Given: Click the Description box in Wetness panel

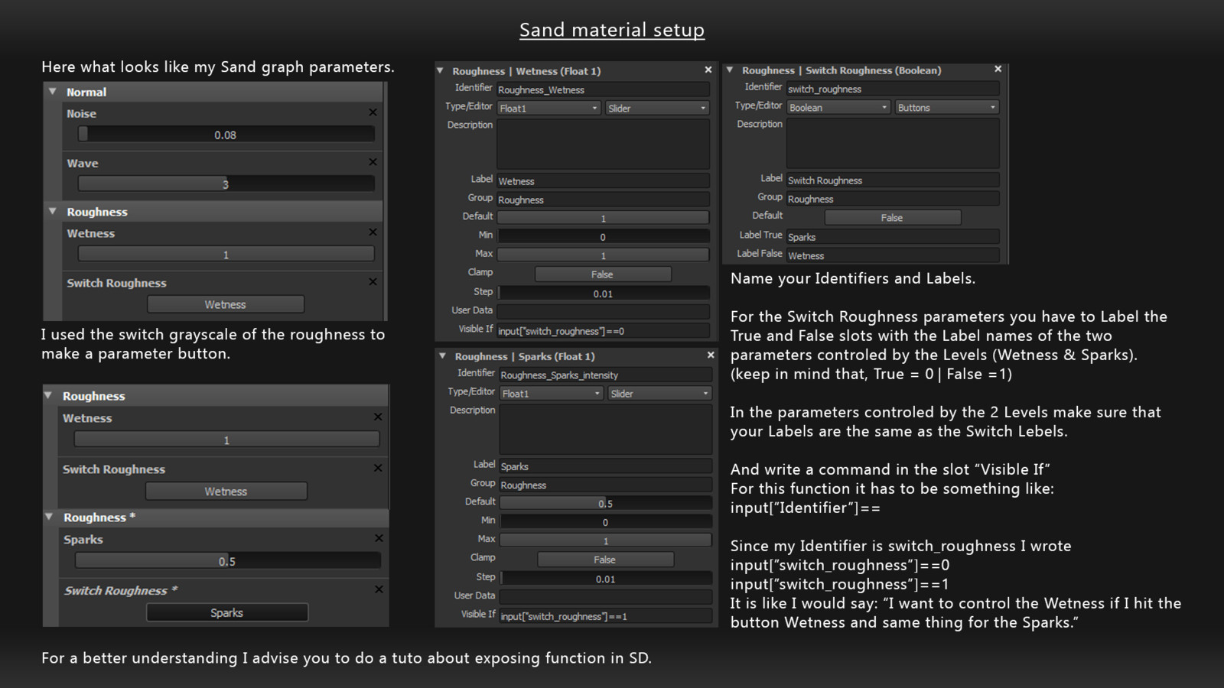Looking at the screenshot, I should click(603, 144).
